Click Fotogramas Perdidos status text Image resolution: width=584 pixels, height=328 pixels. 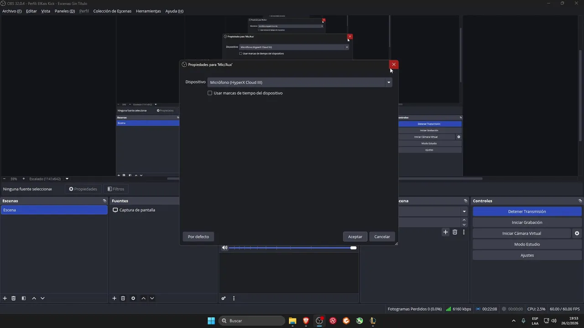click(415, 309)
